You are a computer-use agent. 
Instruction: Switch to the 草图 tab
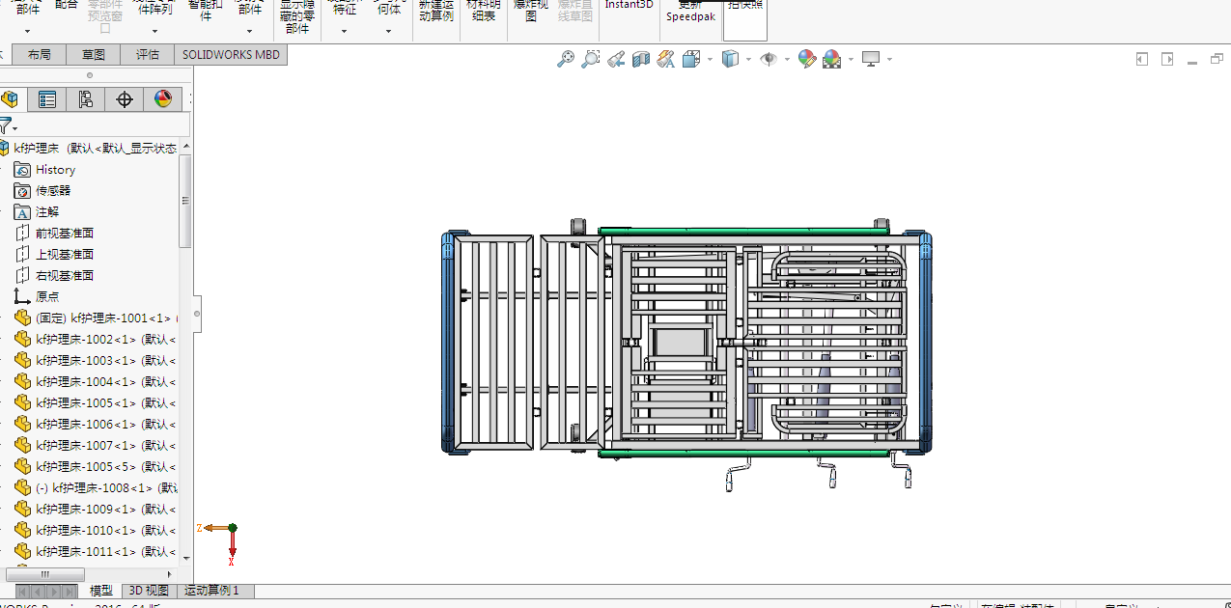coord(94,55)
